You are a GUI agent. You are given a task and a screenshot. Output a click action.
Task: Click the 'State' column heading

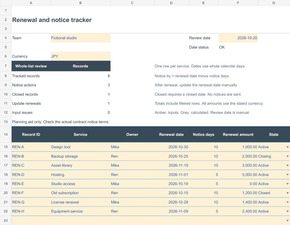coord(274,134)
